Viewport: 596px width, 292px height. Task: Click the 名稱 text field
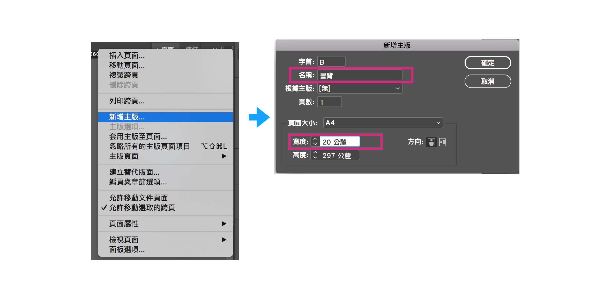360,75
